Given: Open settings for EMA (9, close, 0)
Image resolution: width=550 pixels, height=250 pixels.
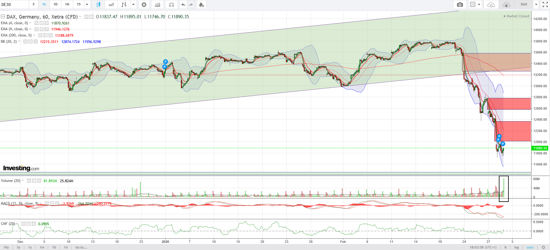Looking at the screenshot, I should click(42, 29).
